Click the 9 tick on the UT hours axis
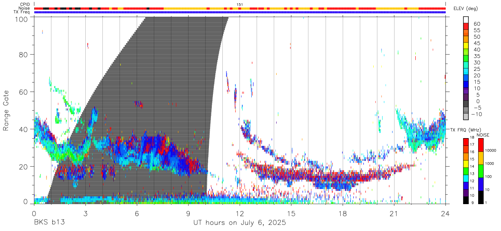The height and width of the screenshot is (231, 501). [188, 213]
